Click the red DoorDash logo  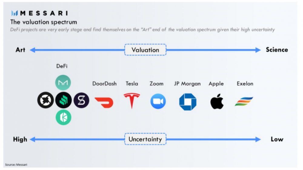(x=104, y=103)
